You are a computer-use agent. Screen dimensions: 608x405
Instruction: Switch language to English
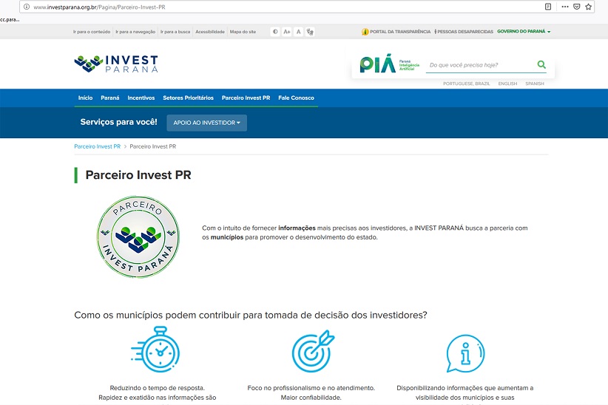pos(507,84)
